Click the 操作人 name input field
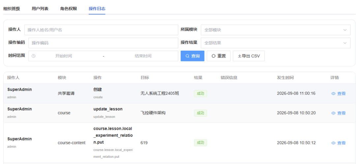Screen dimensions: 356x164 pyautogui.click(x=101, y=30)
